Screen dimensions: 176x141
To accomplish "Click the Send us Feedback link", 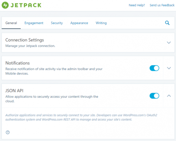I will tap(162, 5).
